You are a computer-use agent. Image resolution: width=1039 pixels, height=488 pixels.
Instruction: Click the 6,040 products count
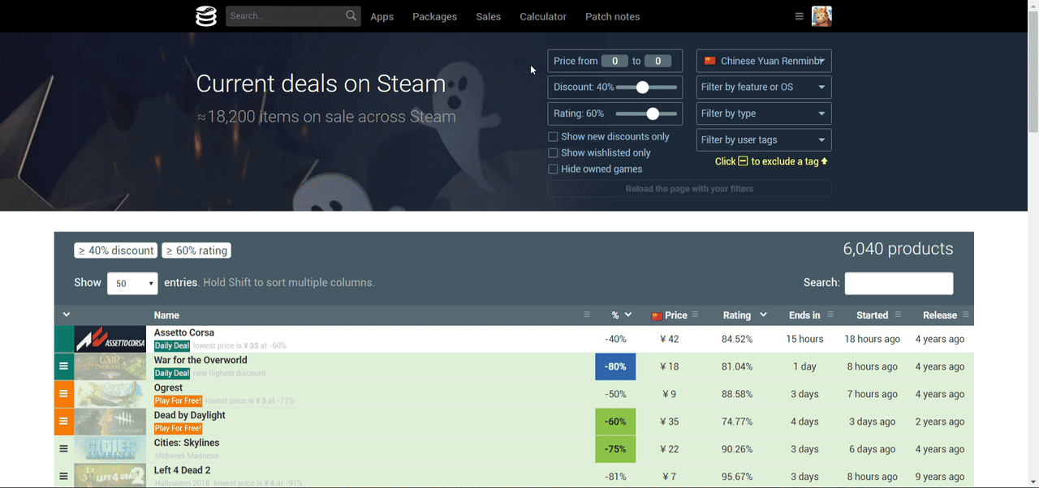[898, 249]
